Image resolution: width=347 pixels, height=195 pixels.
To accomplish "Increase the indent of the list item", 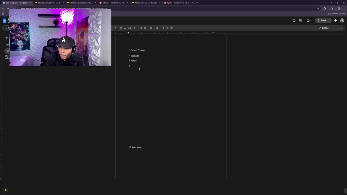I will click(167, 28).
